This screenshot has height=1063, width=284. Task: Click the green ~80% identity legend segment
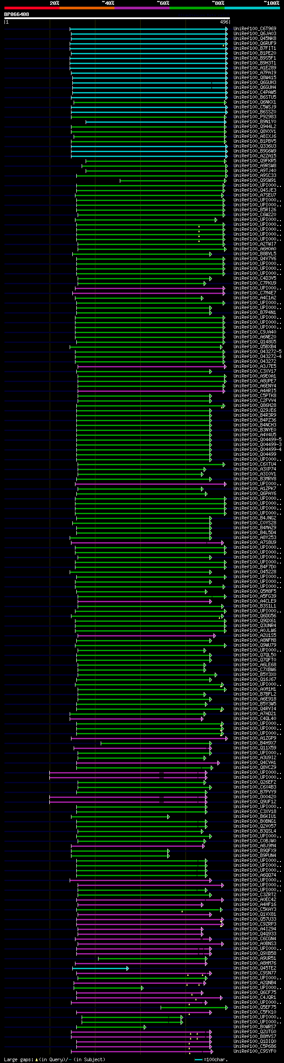(197, 8)
